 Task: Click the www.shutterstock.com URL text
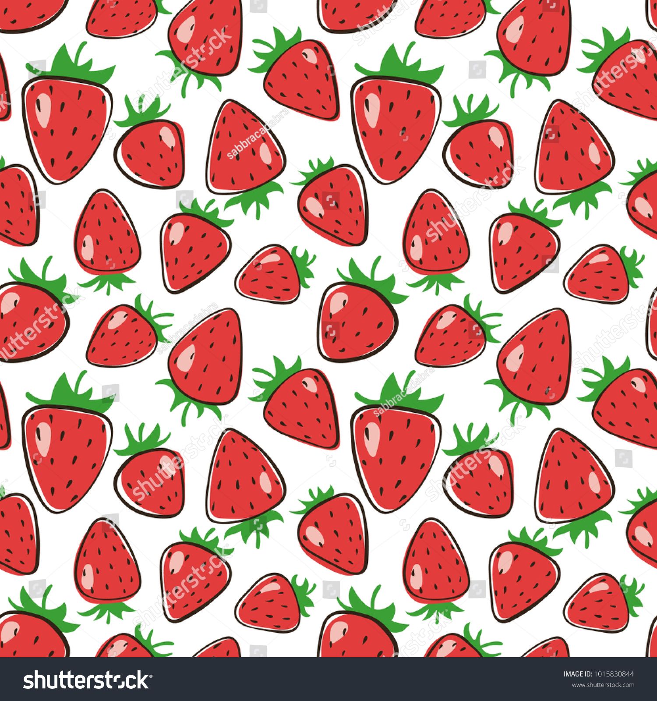[603, 685]
